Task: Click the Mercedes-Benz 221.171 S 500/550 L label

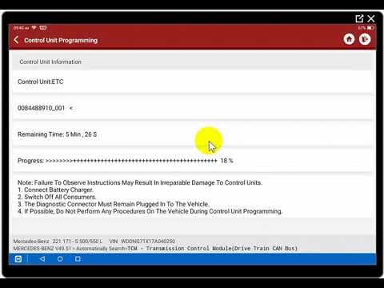Action: click(58, 242)
